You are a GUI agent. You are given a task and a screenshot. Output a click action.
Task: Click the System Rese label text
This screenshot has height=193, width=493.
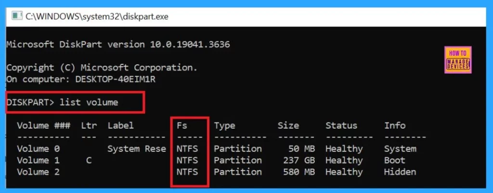click(137, 149)
